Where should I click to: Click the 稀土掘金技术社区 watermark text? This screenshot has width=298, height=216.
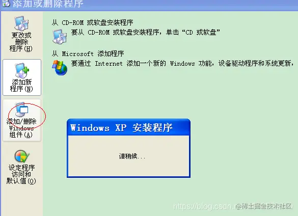click(x=264, y=206)
